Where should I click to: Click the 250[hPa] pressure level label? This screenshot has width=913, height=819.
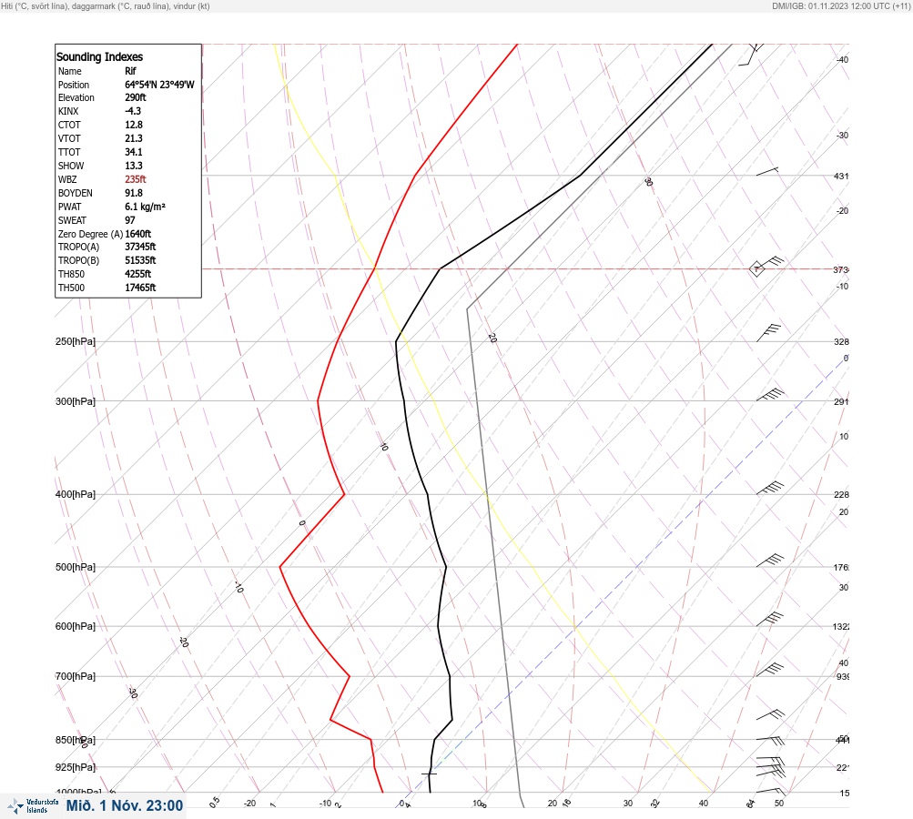click(x=76, y=341)
